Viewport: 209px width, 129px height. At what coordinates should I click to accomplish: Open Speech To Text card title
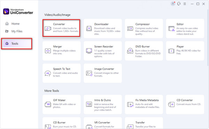62,69
